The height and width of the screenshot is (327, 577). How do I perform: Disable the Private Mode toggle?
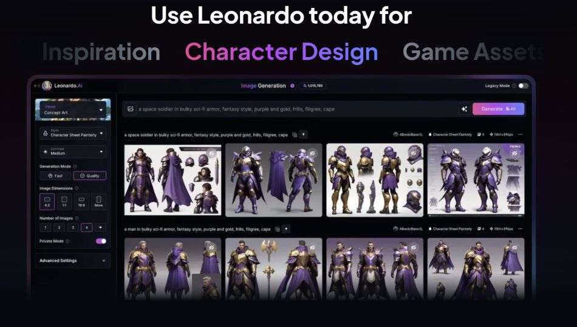[101, 241]
